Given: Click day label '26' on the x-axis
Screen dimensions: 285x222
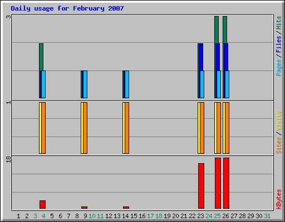Looking at the screenshot, I should (225, 216).
